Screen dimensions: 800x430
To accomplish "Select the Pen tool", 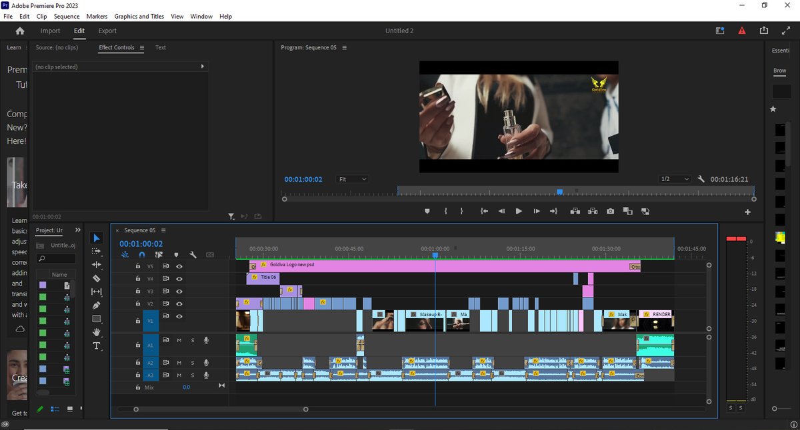I will 96,305.
